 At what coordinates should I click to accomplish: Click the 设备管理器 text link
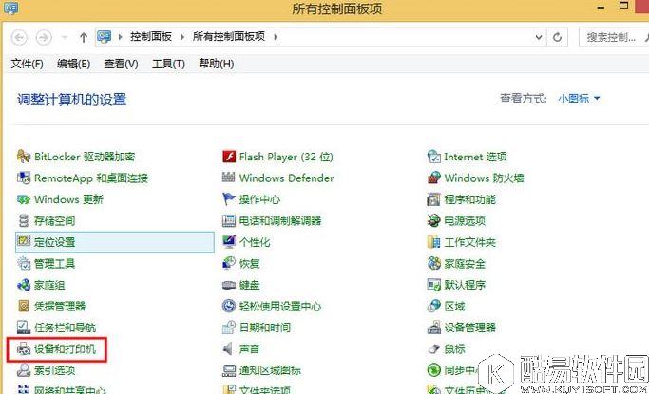(469, 328)
